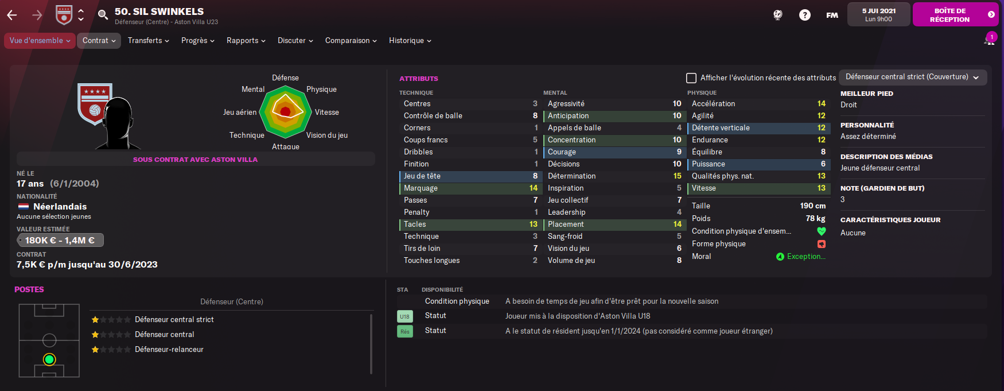Viewport: 1004px width, 391px height.
Task: Click the date 5 JUI 2021 button
Action: (878, 15)
